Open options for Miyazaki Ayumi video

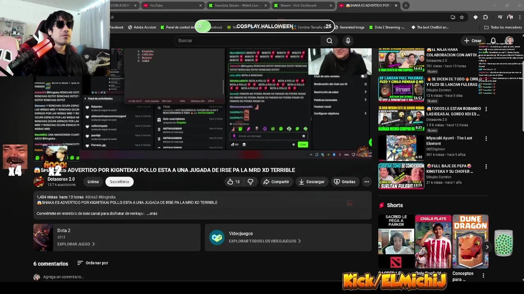(486, 138)
